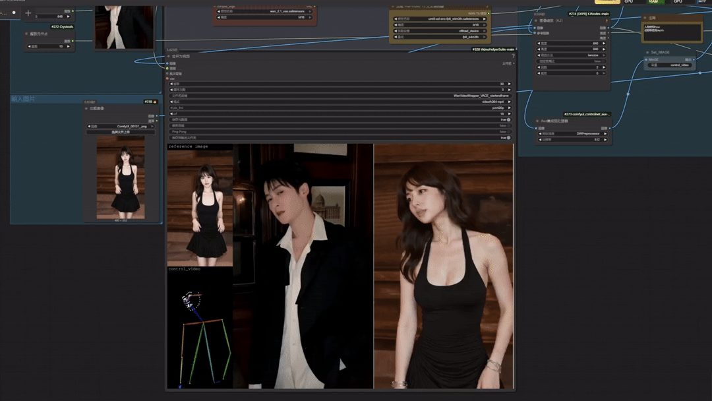Image resolution: width=712 pixels, height=401 pixels.
Task: Select the 输入图片 group title
Action: pyautogui.click(x=23, y=98)
